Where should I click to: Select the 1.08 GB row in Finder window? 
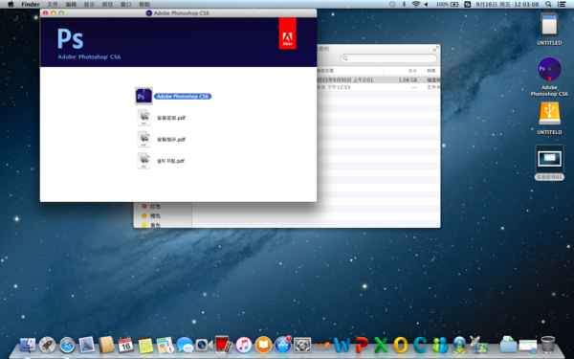(x=379, y=79)
